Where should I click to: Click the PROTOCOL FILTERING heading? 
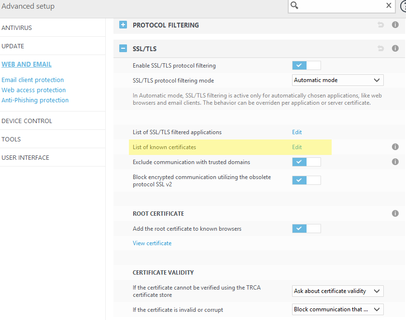(166, 25)
